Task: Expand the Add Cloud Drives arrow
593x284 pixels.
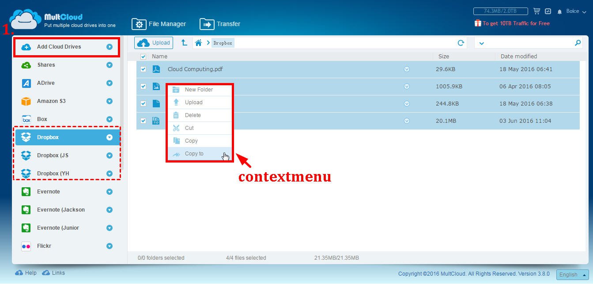Action: [x=110, y=47]
